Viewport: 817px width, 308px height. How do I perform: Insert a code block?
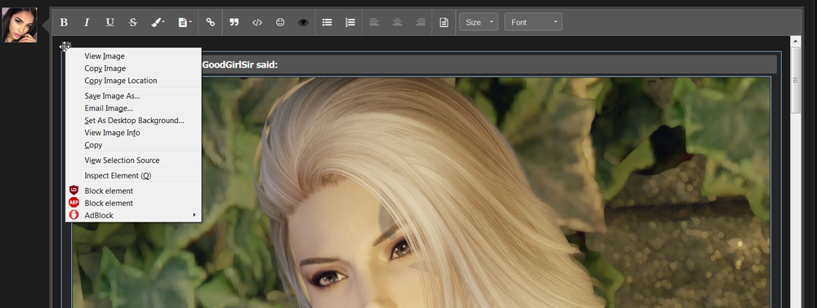[x=257, y=22]
